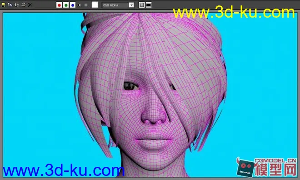
Task: Toggle the green channel display
Action: click(66, 5)
